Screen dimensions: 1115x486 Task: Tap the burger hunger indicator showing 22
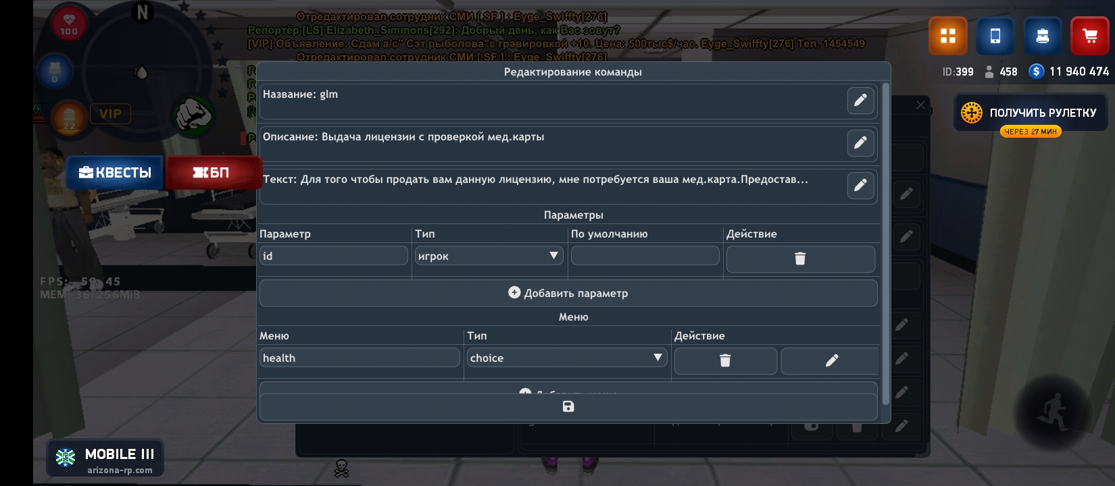[69, 117]
